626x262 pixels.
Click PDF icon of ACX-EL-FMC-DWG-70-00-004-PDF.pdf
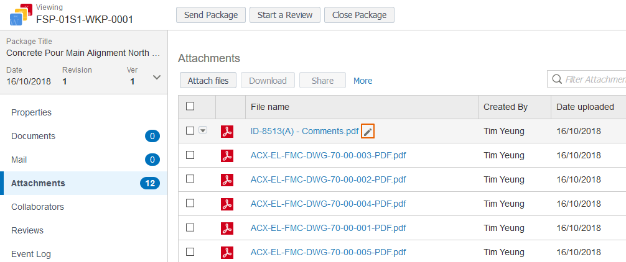pyautogui.click(x=227, y=204)
